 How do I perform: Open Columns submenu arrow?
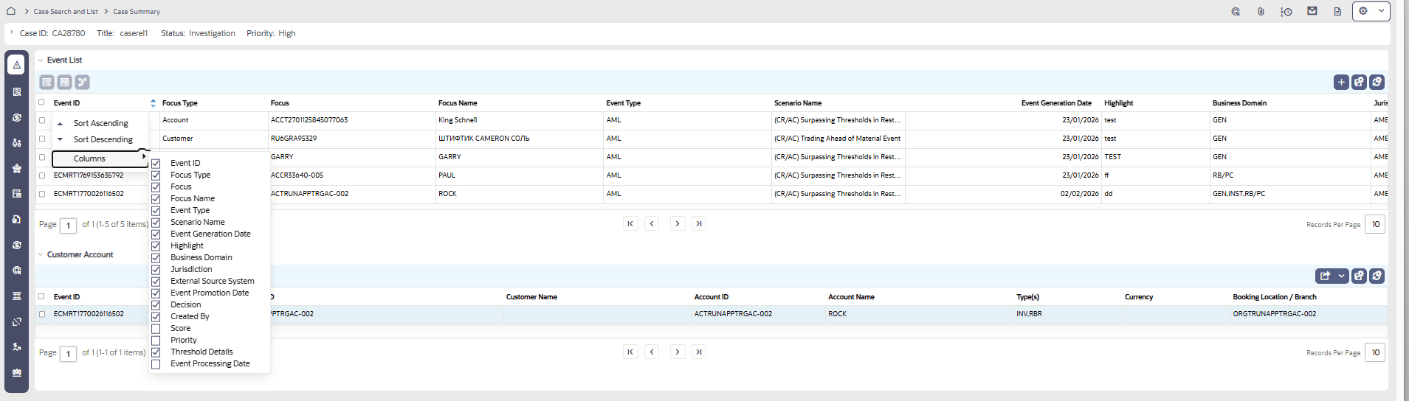(144, 157)
